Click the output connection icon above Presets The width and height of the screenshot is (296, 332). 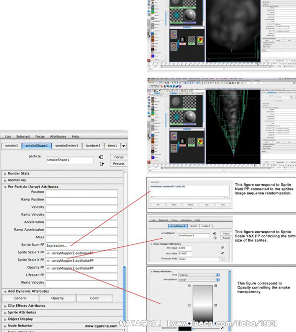(102, 164)
